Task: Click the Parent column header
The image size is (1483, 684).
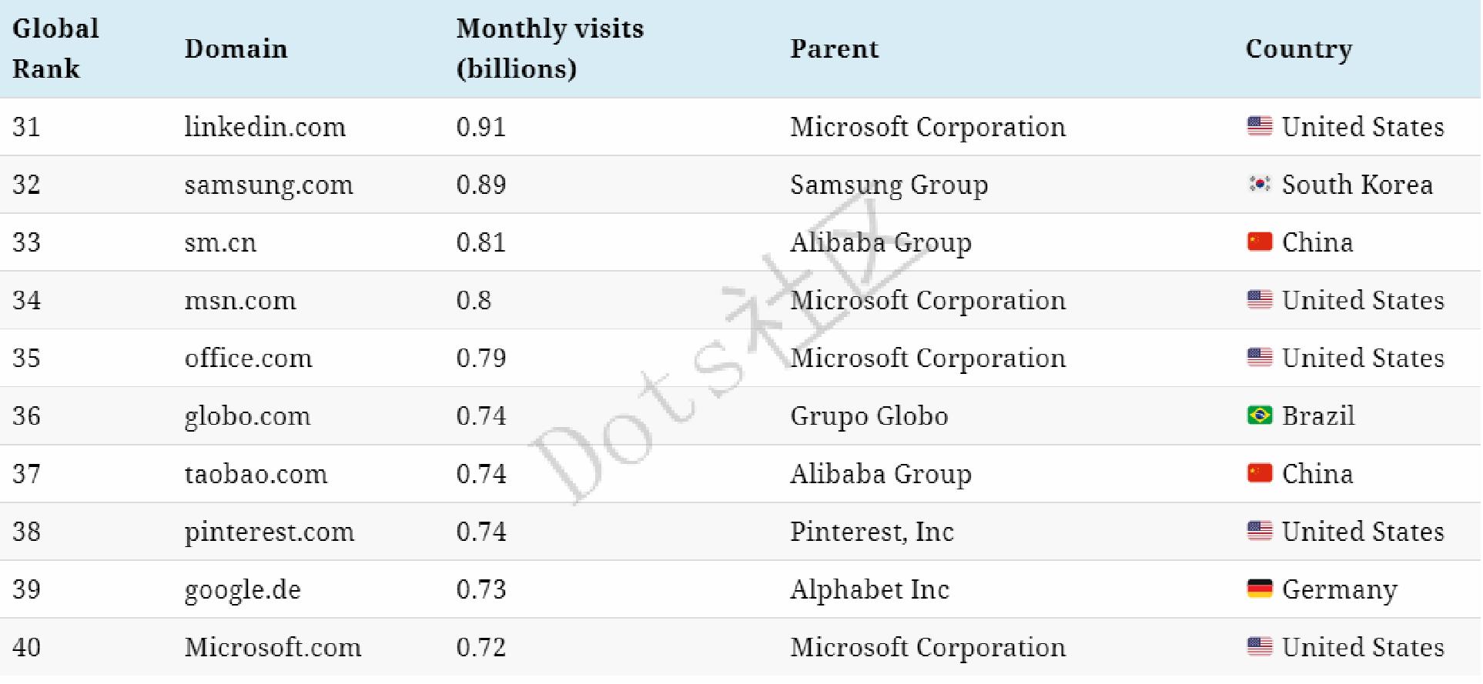Action: (834, 49)
